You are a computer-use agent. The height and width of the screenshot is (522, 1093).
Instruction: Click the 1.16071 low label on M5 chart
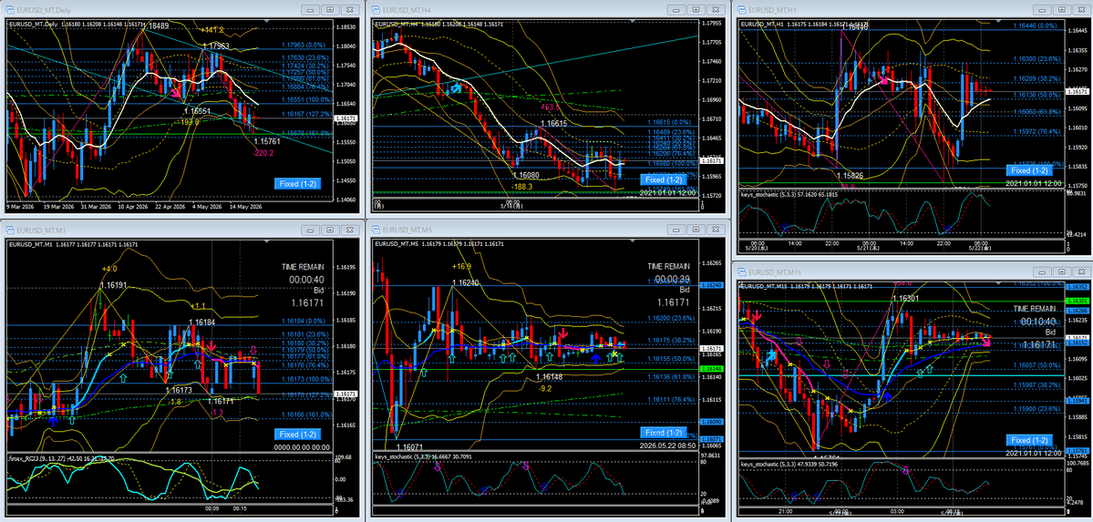[410, 446]
